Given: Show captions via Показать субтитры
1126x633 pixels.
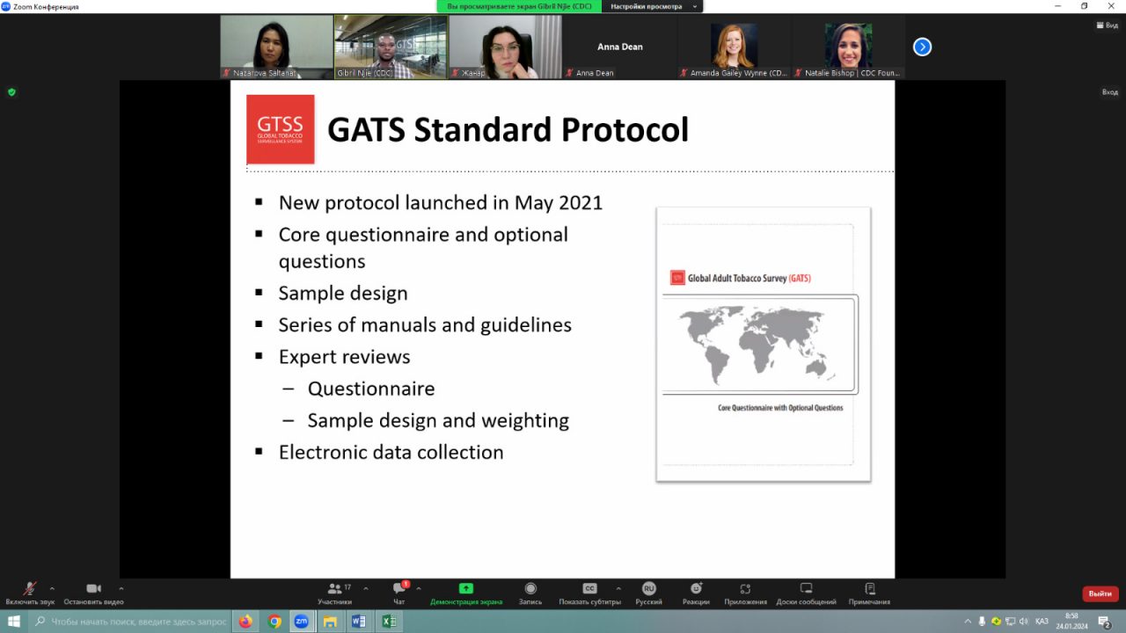Looking at the screenshot, I should tap(589, 590).
